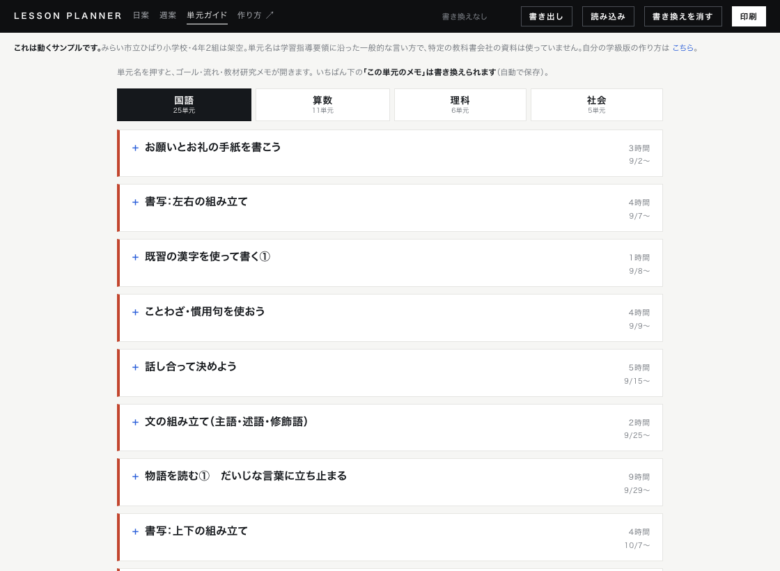Screen dimensions: 780x571
Task: Click unit title 話し合って決めよう
Action: pyautogui.click(x=191, y=366)
